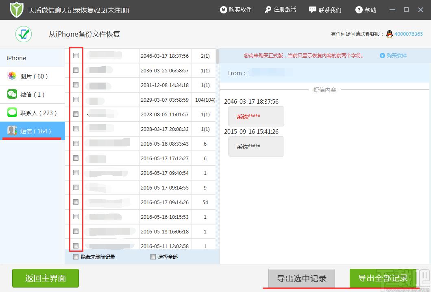Click the photos flower icon in sidebar

point(12,76)
